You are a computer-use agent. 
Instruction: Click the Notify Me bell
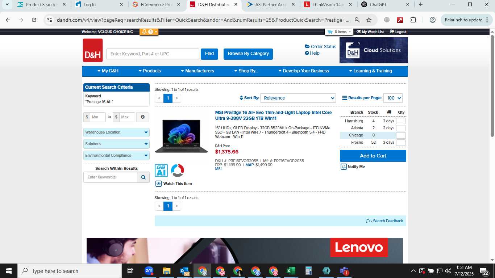[x=344, y=167]
